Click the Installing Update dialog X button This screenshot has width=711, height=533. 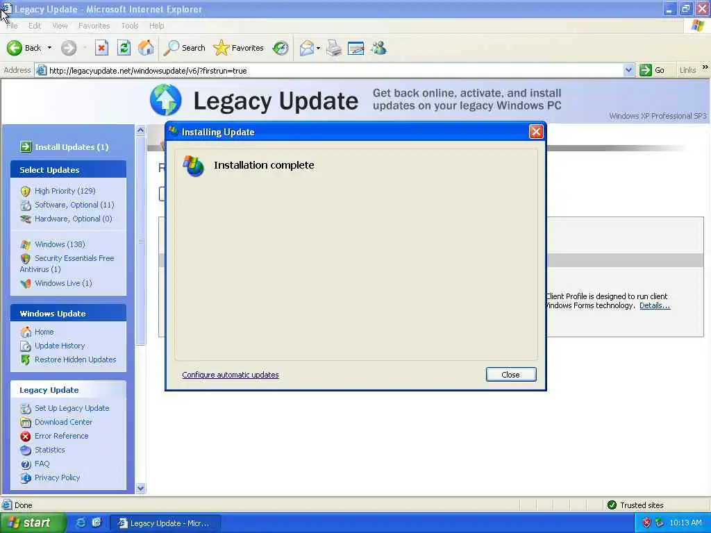[x=536, y=132]
